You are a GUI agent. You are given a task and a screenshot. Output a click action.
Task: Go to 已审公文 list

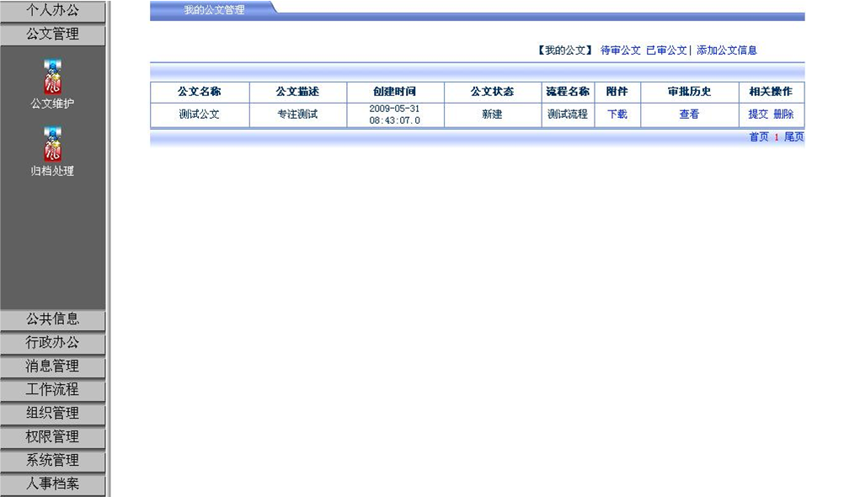pyautogui.click(x=666, y=51)
